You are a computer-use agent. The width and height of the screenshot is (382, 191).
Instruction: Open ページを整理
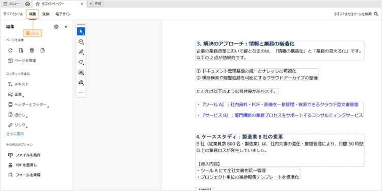click(x=22, y=61)
